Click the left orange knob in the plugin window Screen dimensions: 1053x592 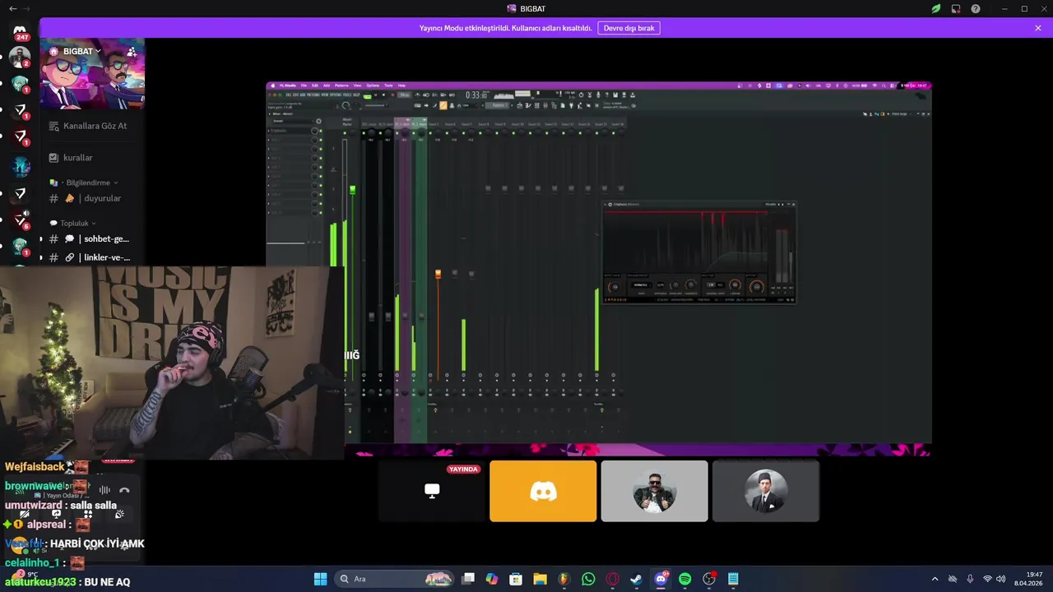click(614, 287)
